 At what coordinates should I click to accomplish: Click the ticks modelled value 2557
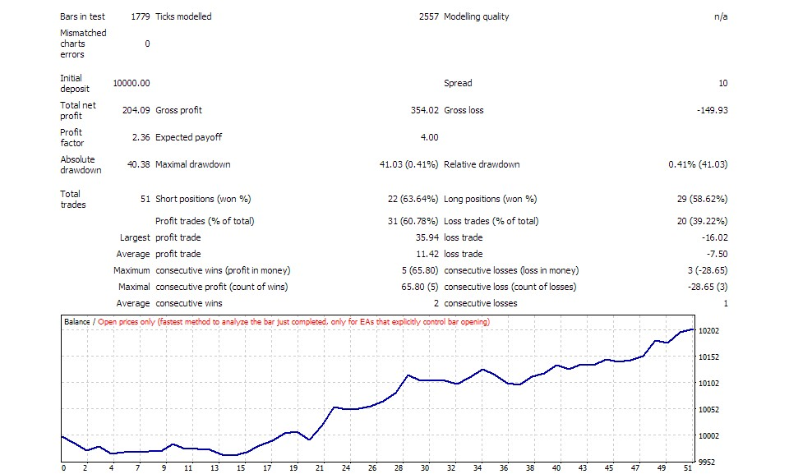click(429, 16)
